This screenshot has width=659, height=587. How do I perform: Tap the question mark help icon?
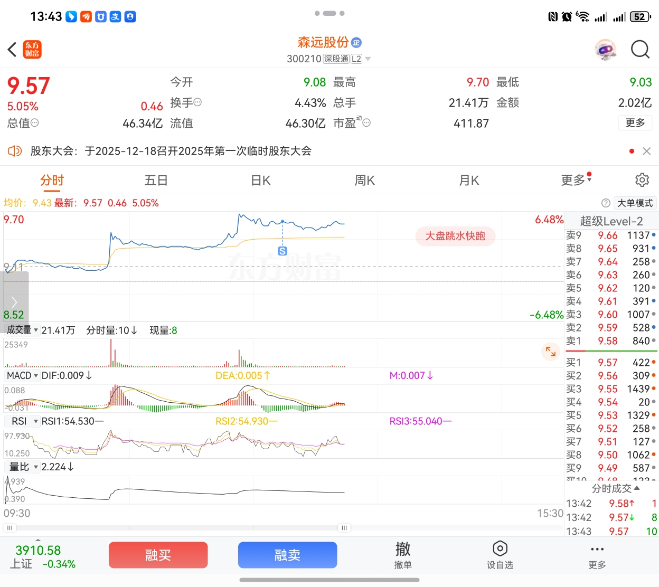pos(606,203)
